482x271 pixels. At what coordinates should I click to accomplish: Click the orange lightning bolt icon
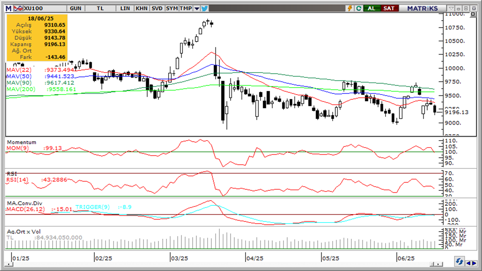[x=350, y=8]
